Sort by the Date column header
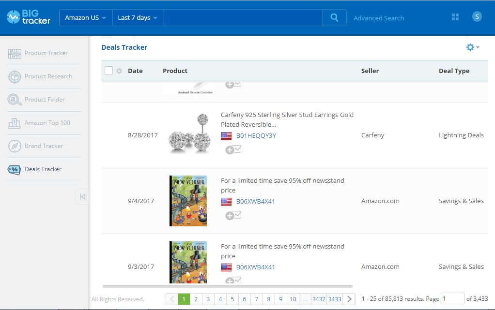The image size is (495, 310). pos(135,71)
